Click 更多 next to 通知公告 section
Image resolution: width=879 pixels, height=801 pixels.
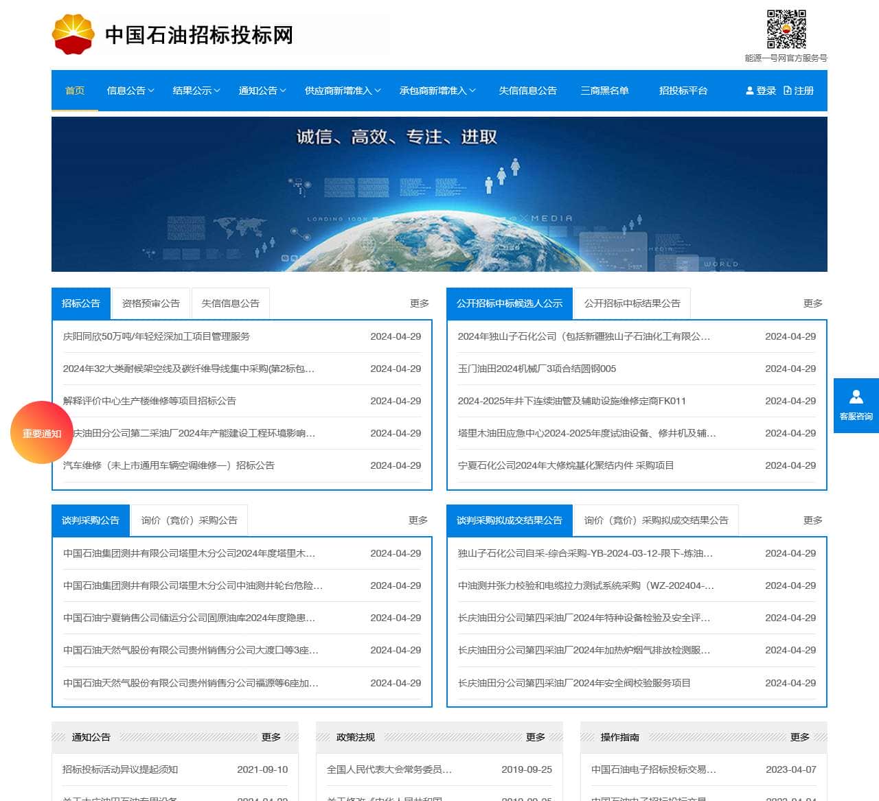pyautogui.click(x=271, y=737)
